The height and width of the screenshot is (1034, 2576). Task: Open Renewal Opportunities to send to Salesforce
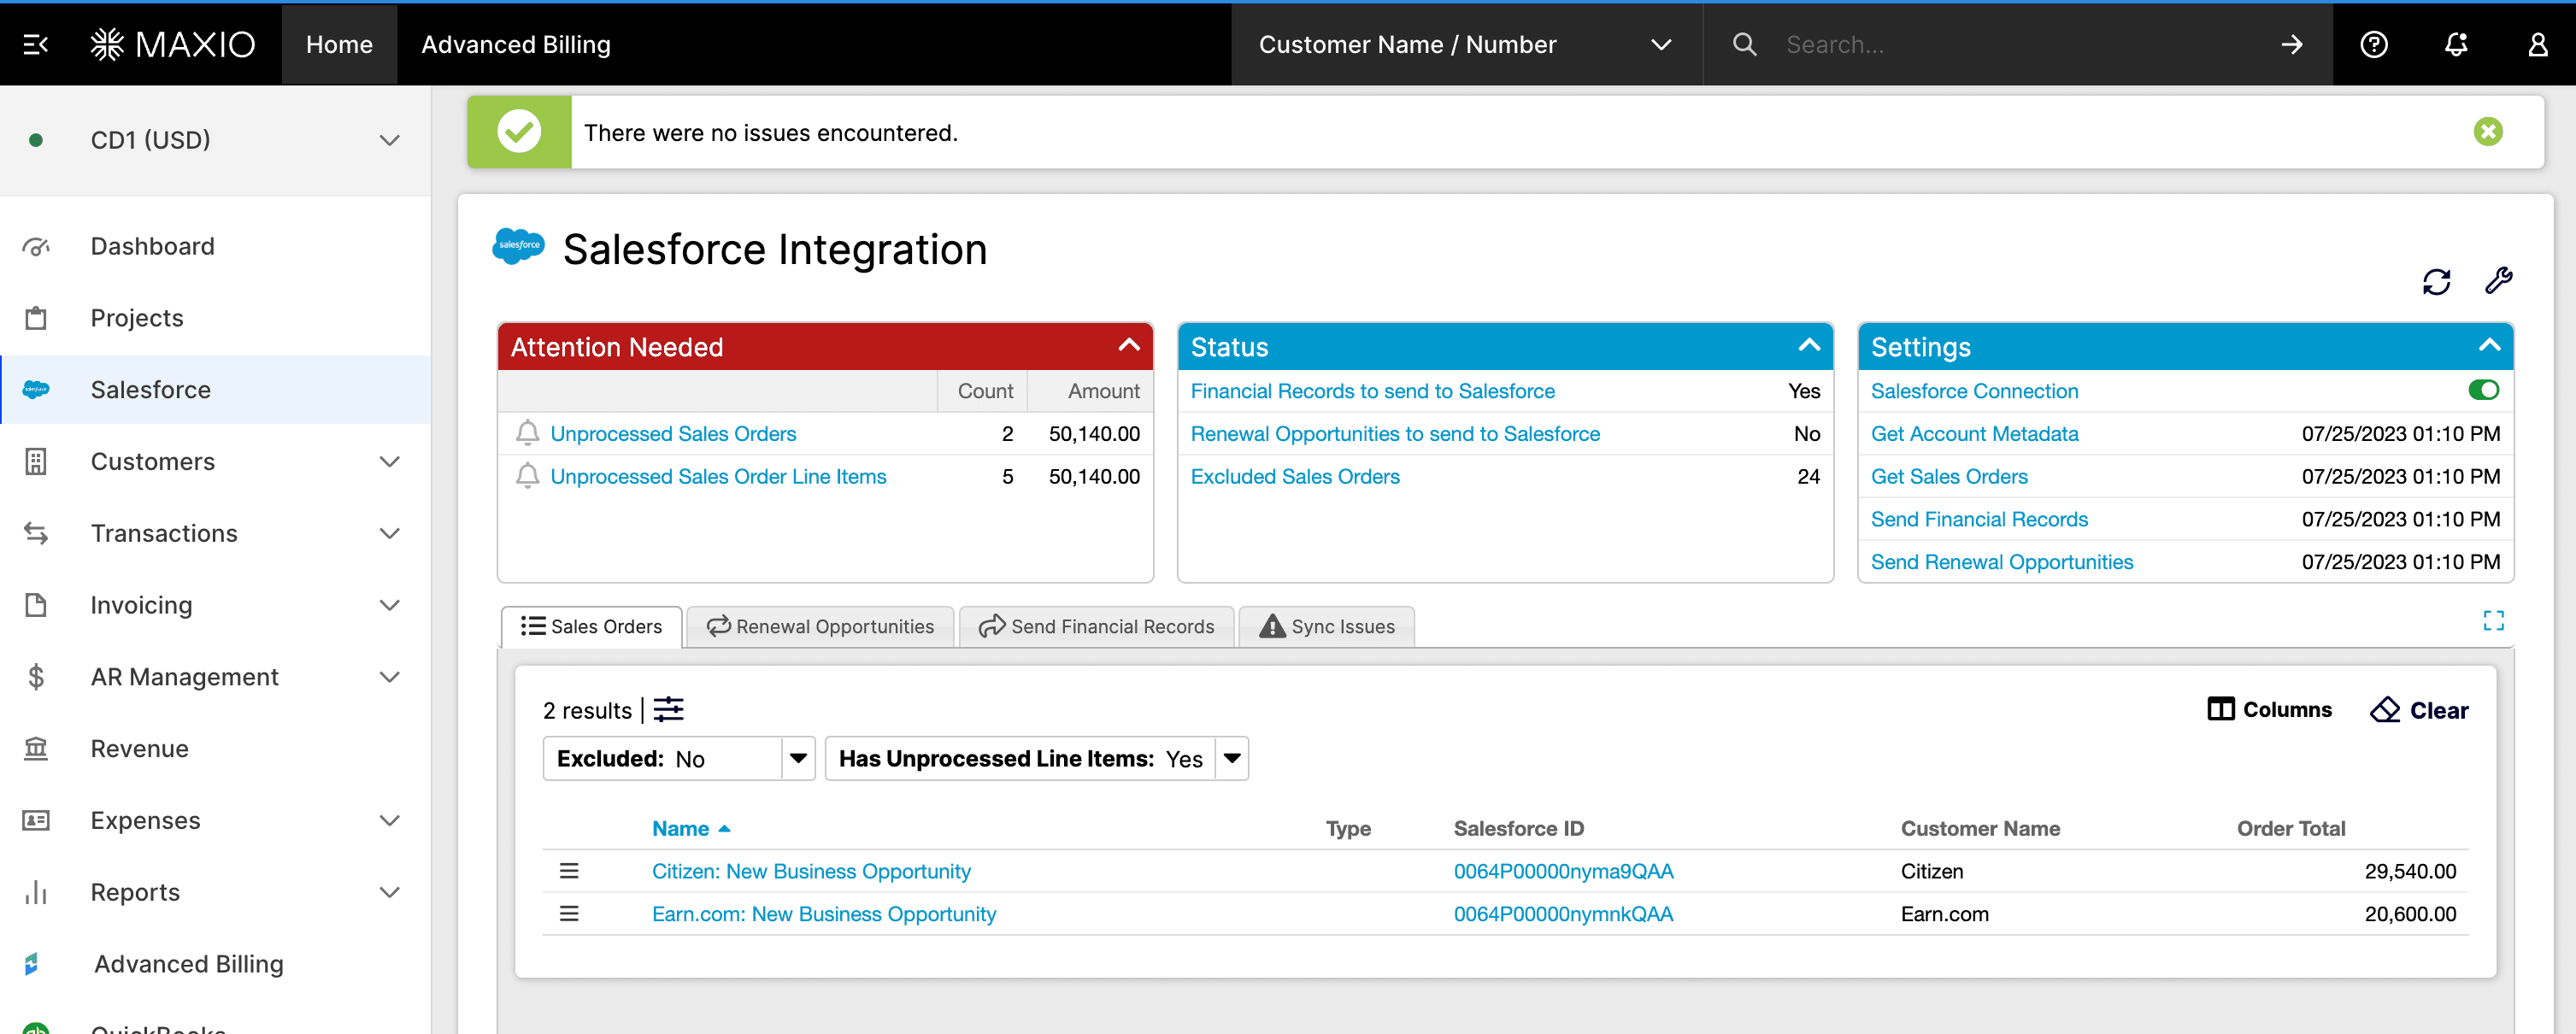coord(1395,434)
